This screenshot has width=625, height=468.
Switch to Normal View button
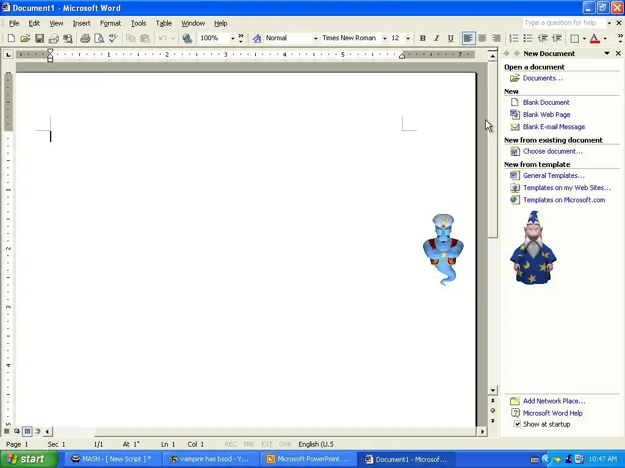coord(7,431)
